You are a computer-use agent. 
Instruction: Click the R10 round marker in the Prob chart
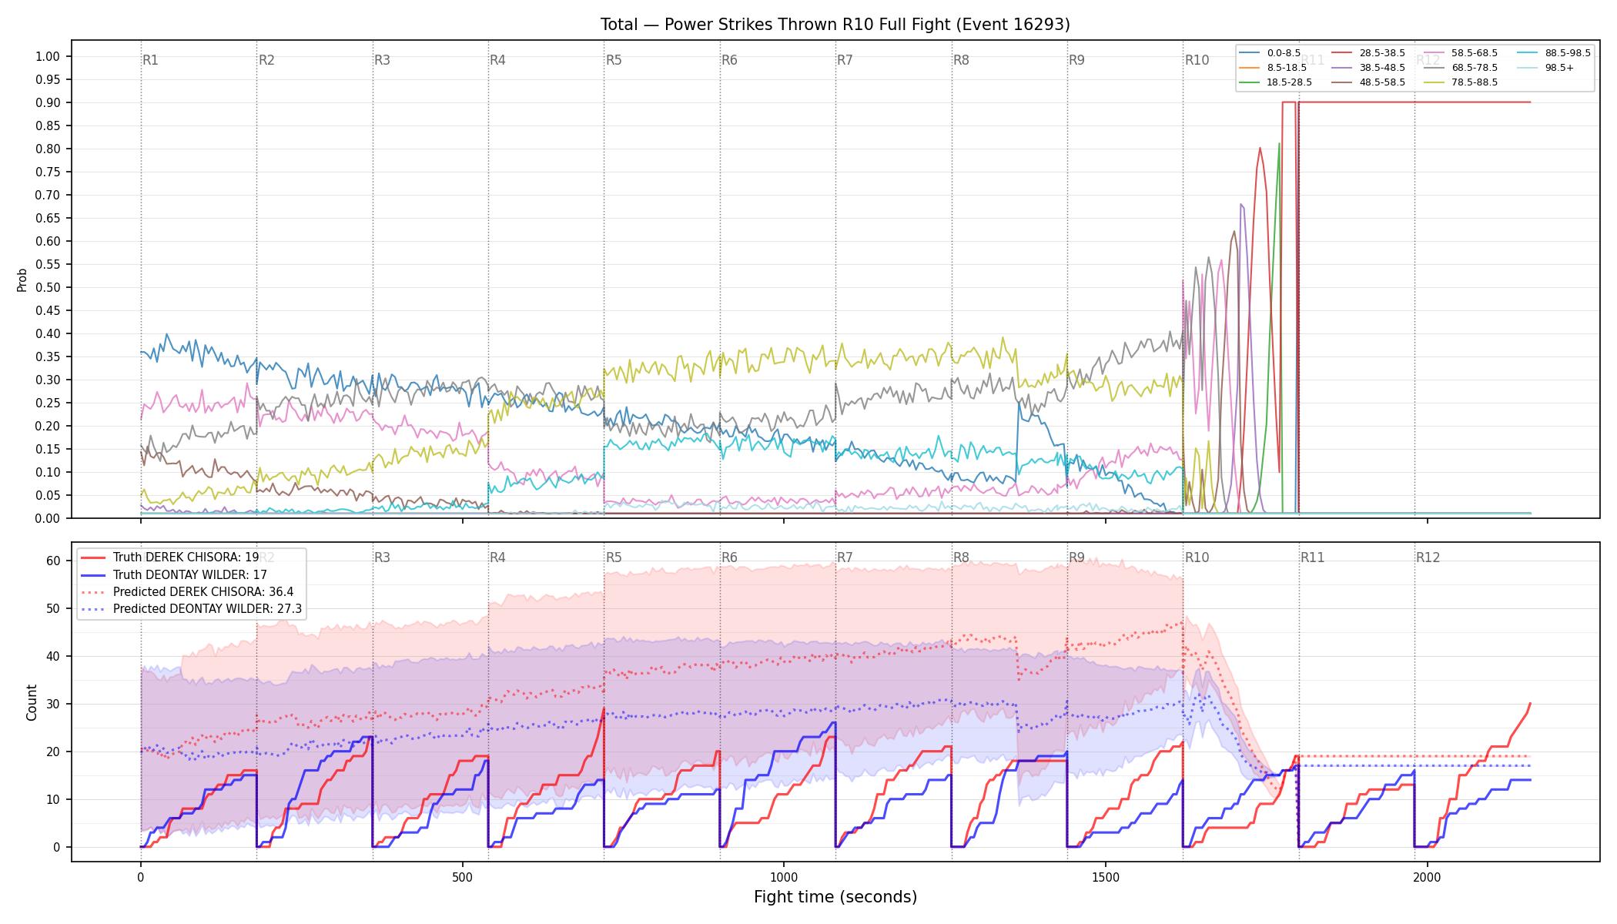[x=1197, y=60]
